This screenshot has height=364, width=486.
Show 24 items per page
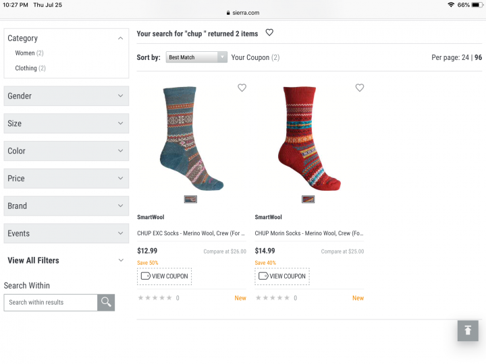pyautogui.click(x=465, y=57)
